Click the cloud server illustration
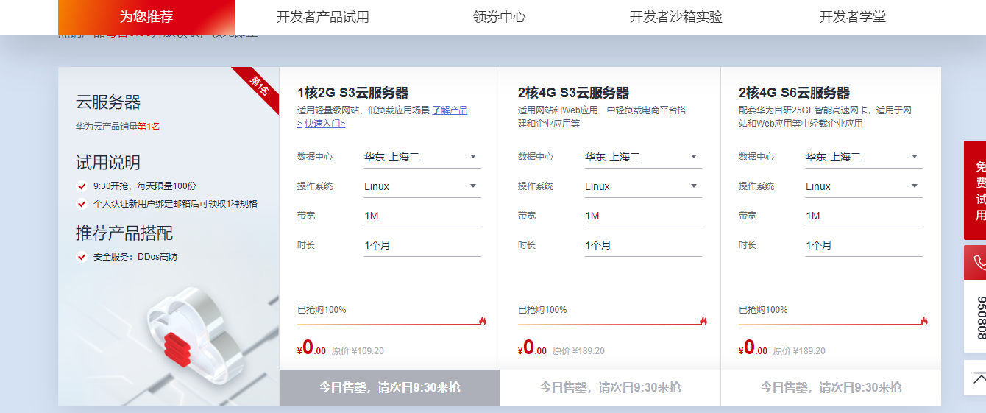Viewport: 986px width, 413px height. click(195, 331)
